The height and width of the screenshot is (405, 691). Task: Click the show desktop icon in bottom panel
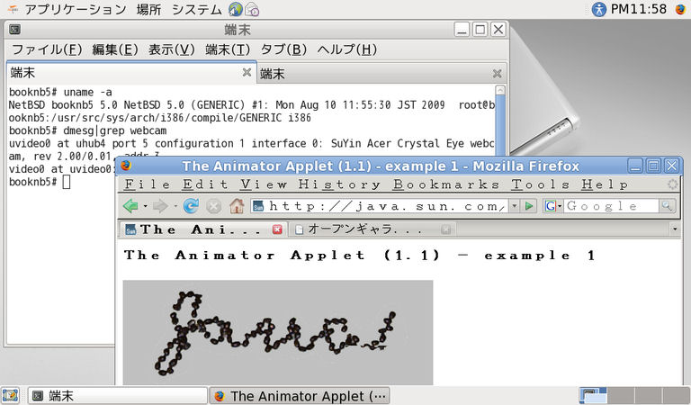(10, 396)
